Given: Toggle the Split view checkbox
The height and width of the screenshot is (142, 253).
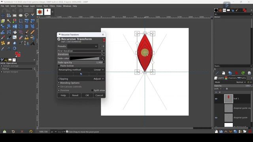Looking at the screenshot, I should click(x=92, y=90).
